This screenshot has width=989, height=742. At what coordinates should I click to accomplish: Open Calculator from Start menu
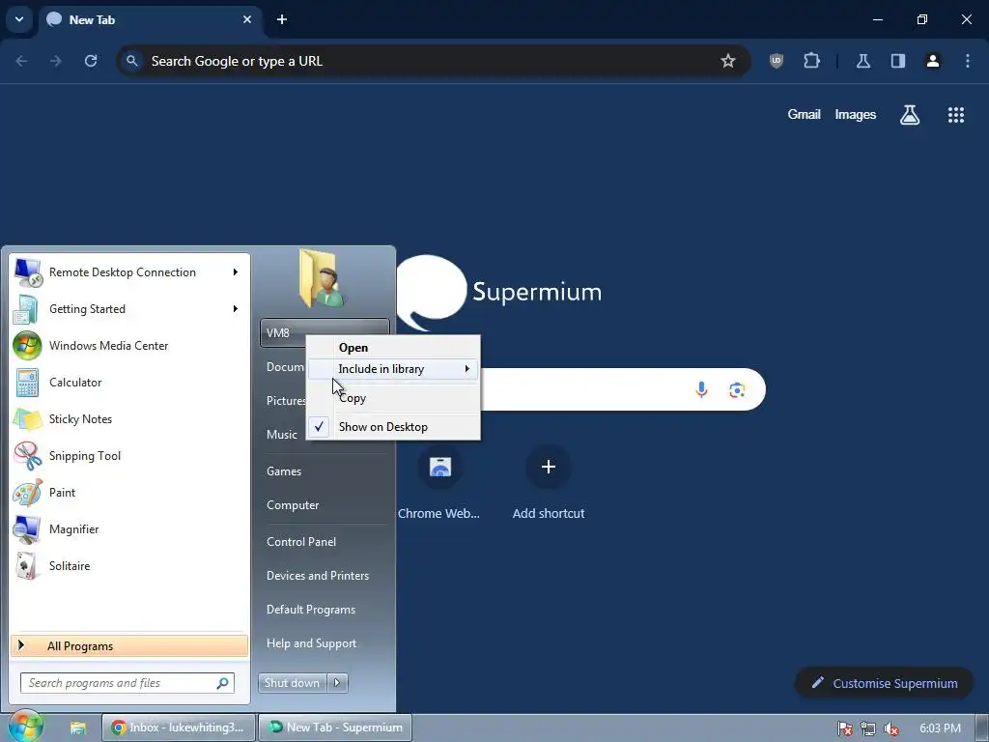point(129,383)
